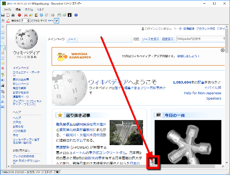The height and width of the screenshot is (175, 230).
Task: Click the line thickness input field
Action: pos(24,20)
